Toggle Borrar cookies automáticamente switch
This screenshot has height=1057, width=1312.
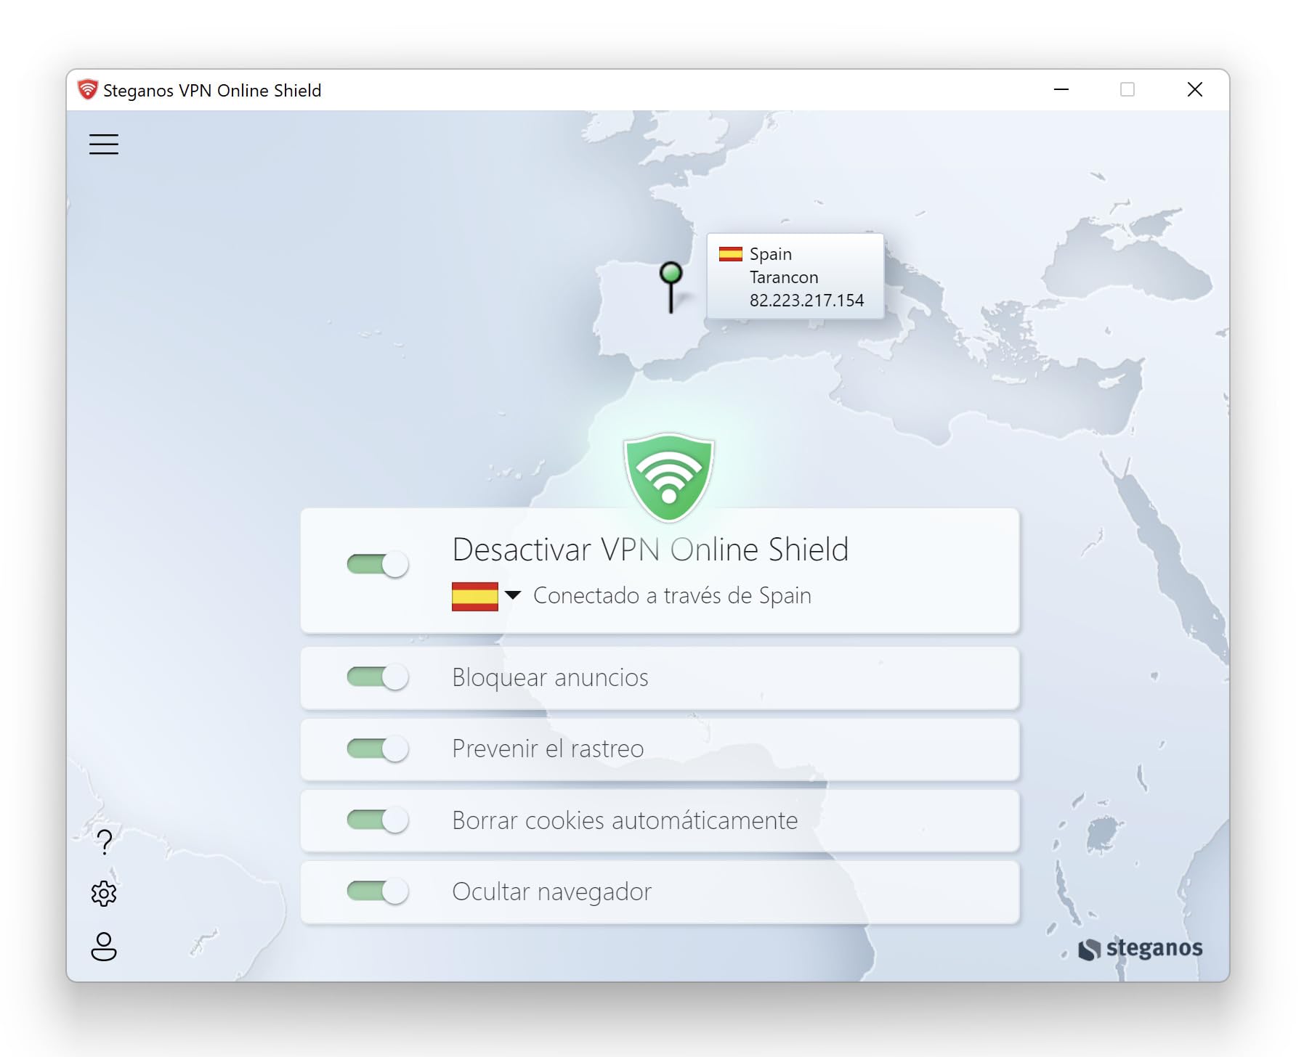coord(378,820)
